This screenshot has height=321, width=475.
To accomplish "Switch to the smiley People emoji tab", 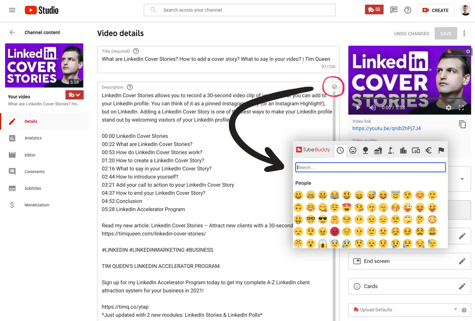I will (353, 150).
